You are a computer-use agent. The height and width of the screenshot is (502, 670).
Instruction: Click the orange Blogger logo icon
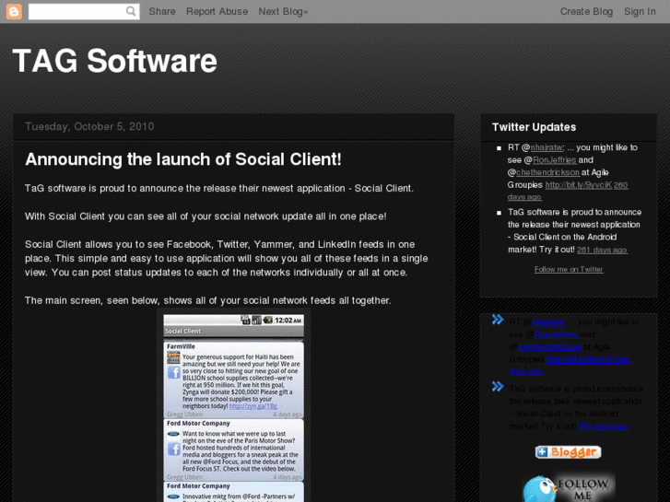[14, 12]
